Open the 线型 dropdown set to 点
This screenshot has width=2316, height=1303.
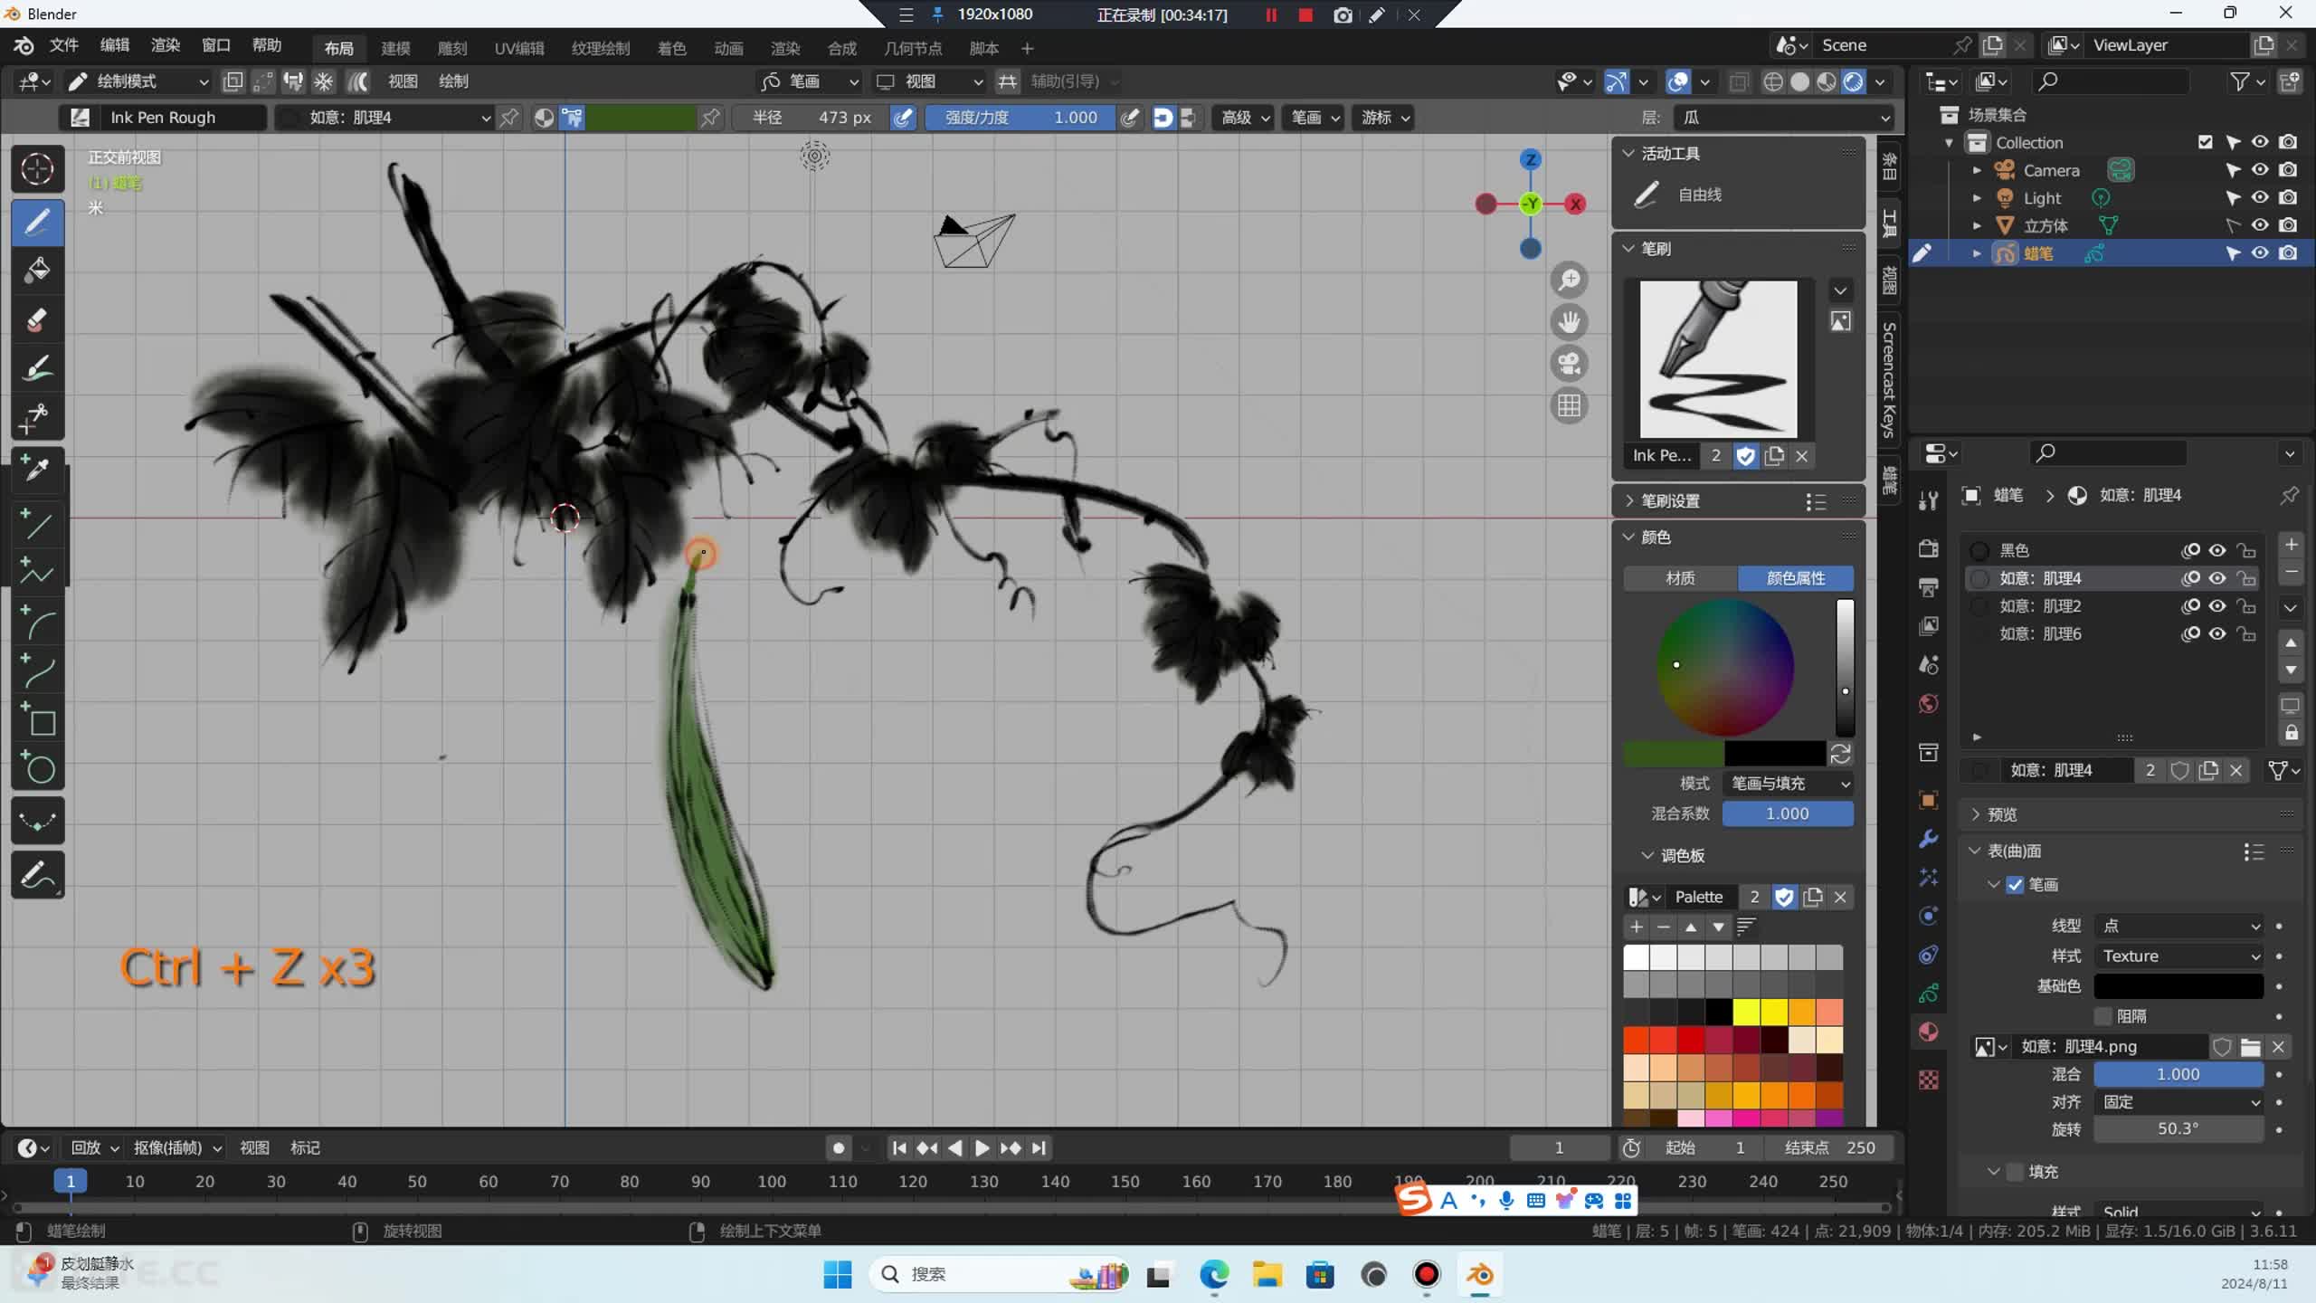[2178, 926]
